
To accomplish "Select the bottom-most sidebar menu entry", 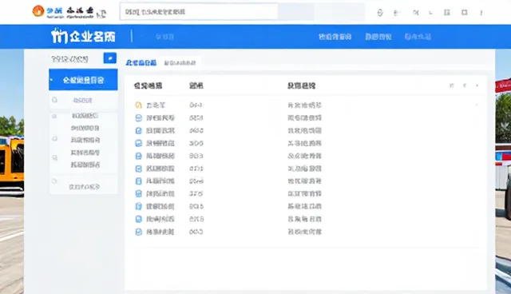I will 84,187.
